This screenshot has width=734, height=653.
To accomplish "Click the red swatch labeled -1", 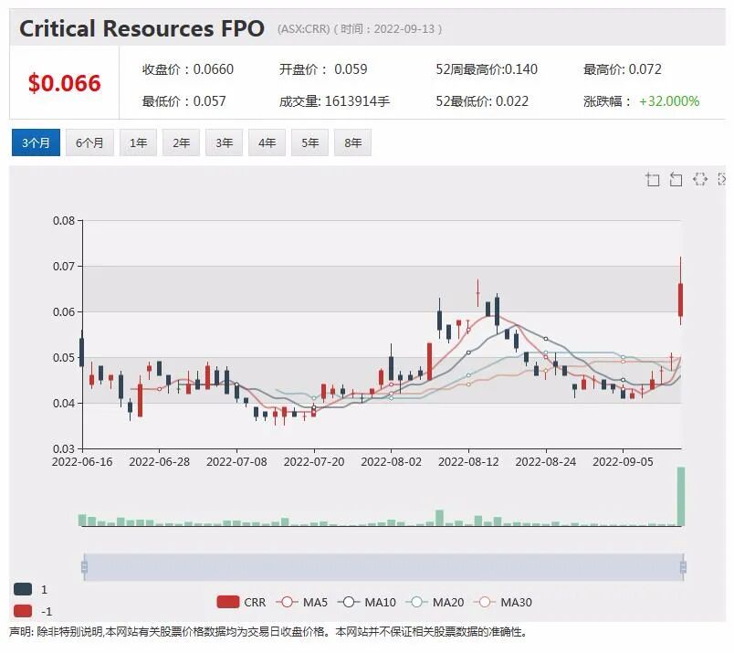I will 23,611.
